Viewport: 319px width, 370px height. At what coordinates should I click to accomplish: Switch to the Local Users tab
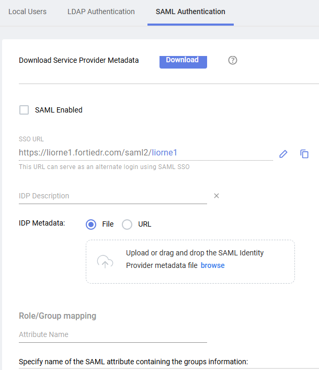click(x=27, y=12)
